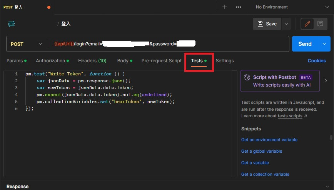Open the Pre-request Script tab
This screenshot has width=334, height=190.
pyautogui.click(x=162, y=61)
